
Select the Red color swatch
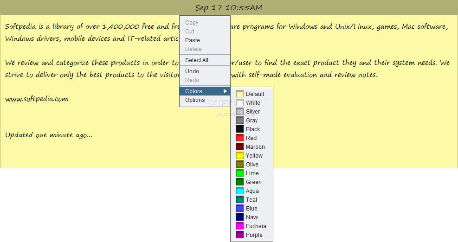click(x=240, y=138)
